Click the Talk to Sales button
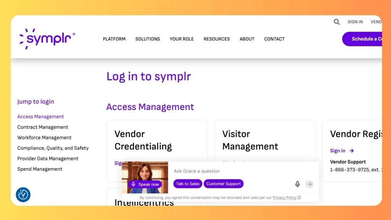The width and height of the screenshot is (391, 220). (x=188, y=184)
